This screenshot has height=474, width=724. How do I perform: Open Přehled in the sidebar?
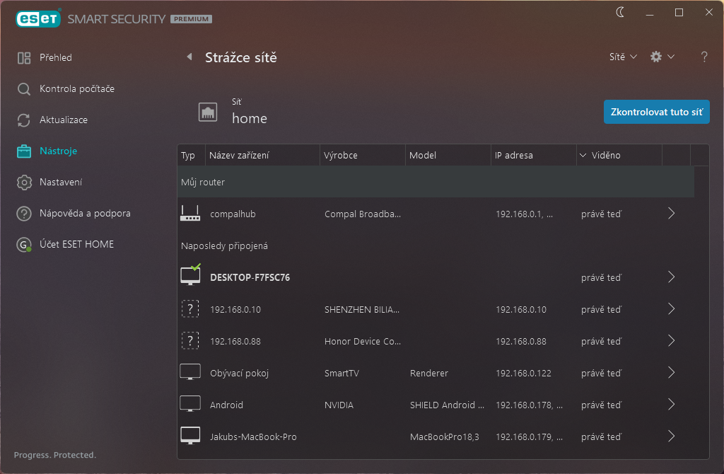tap(56, 57)
